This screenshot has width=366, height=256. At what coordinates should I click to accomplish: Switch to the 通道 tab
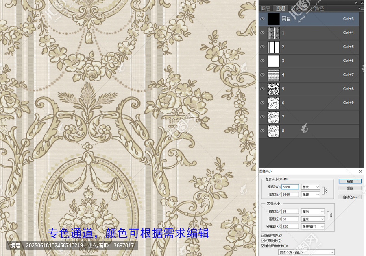281,8
